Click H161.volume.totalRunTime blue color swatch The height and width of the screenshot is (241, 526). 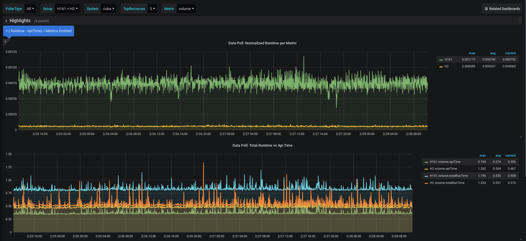click(426, 176)
